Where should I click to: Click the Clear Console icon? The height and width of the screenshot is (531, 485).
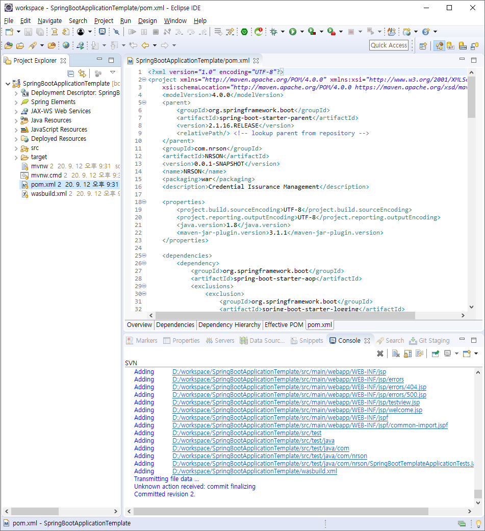coord(396,353)
